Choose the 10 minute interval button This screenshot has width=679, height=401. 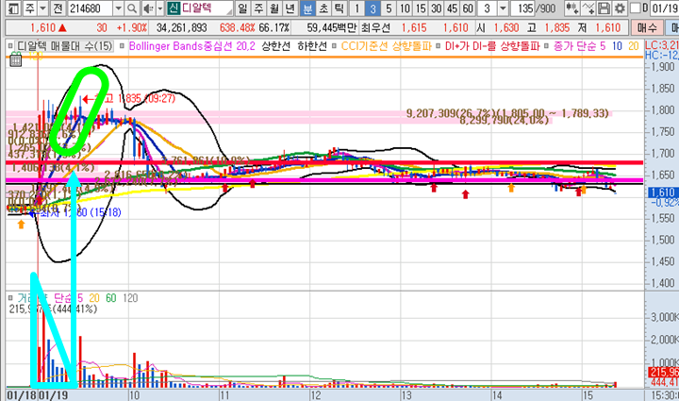point(405,8)
